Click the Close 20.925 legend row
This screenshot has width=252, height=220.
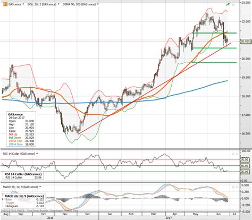pyautogui.click(x=21, y=131)
